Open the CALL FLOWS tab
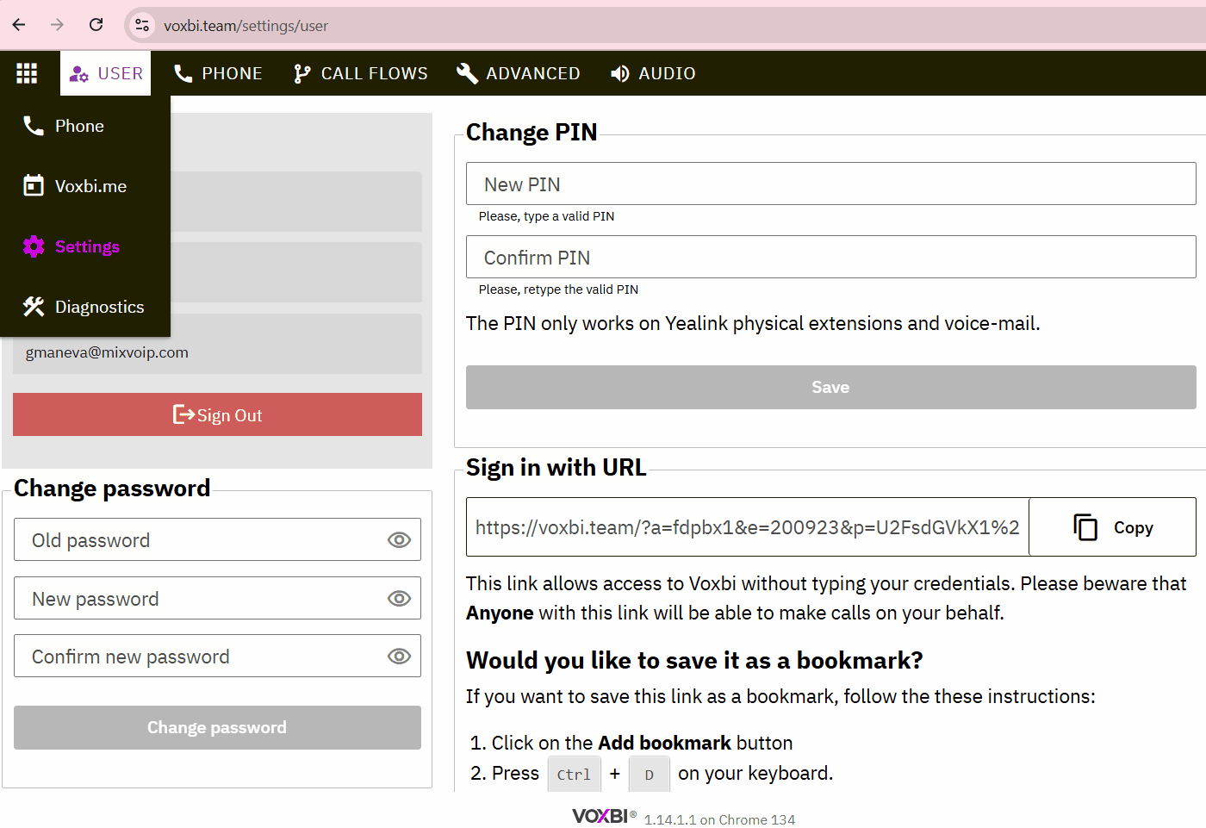Viewport: 1206px width, 828px height. (x=360, y=73)
